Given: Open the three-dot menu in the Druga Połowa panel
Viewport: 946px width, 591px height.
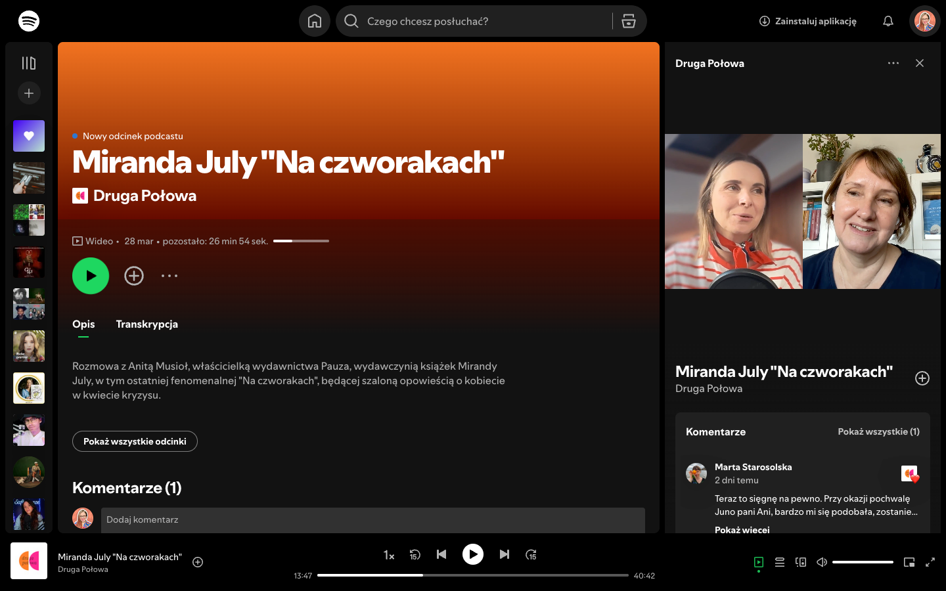Looking at the screenshot, I should pos(893,63).
